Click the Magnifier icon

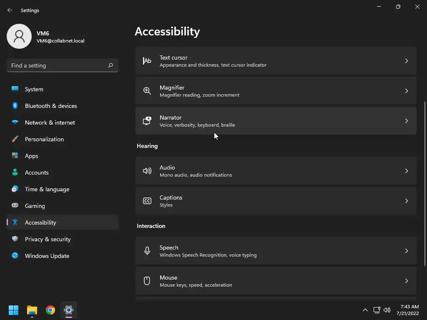tap(147, 91)
